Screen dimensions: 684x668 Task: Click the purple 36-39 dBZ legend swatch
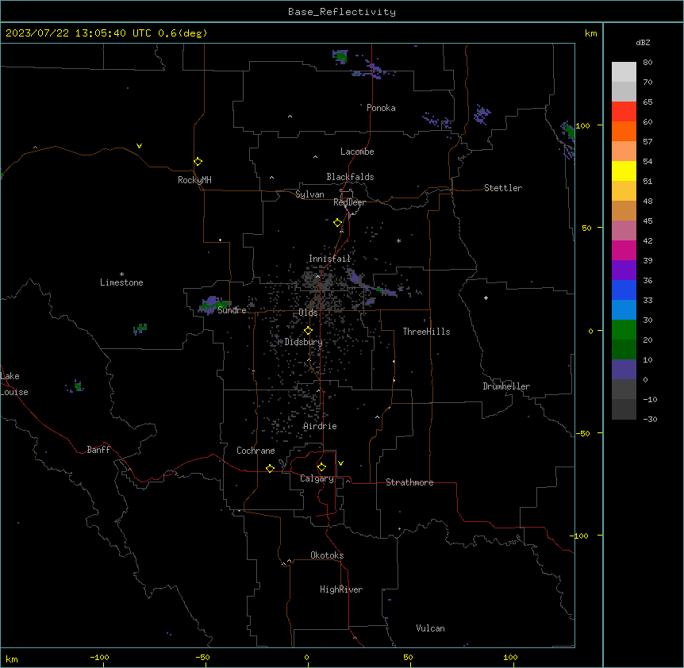pos(624,271)
